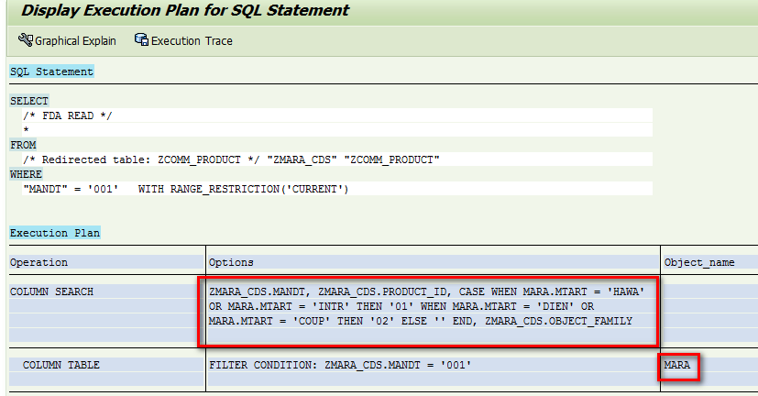This screenshot has width=758, height=396.
Task: Click the MARA object name cell
Action: click(679, 365)
